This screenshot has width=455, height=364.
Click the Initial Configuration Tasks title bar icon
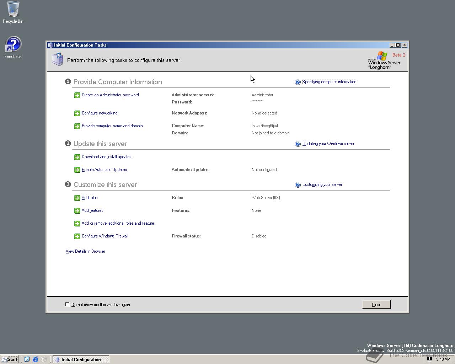point(50,45)
